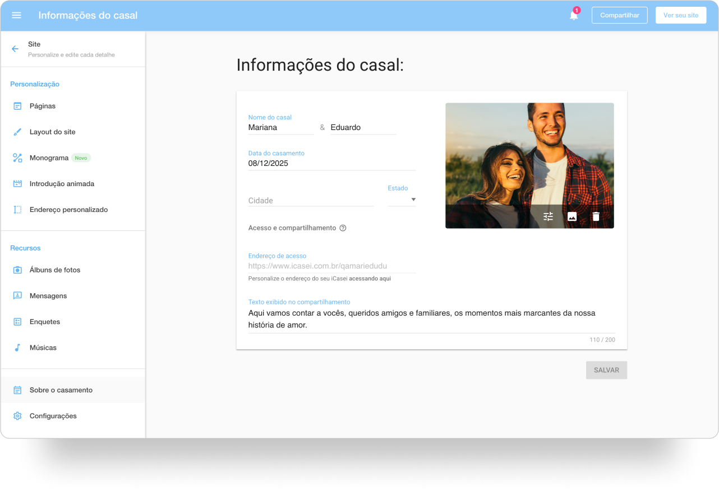This screenshot has width=719, height=495.
Task: Click the Site header text in sidebar
Action: (x=34, y=44)
